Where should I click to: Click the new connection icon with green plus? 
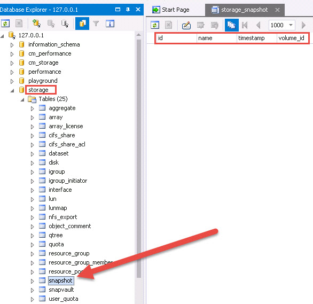tap(36, 24)
